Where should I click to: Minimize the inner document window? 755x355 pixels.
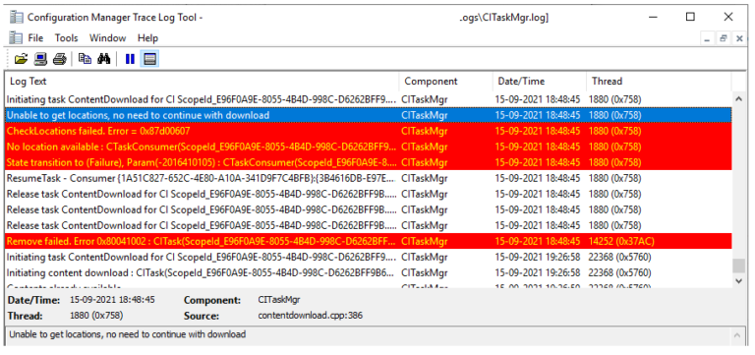click(x=707, y=39)
